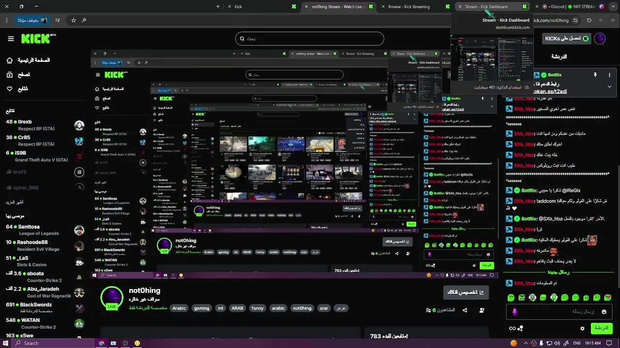Screen dimensions: 620x348
Task: Select the gaming stream tag
Action: click(x=201, y=308)
